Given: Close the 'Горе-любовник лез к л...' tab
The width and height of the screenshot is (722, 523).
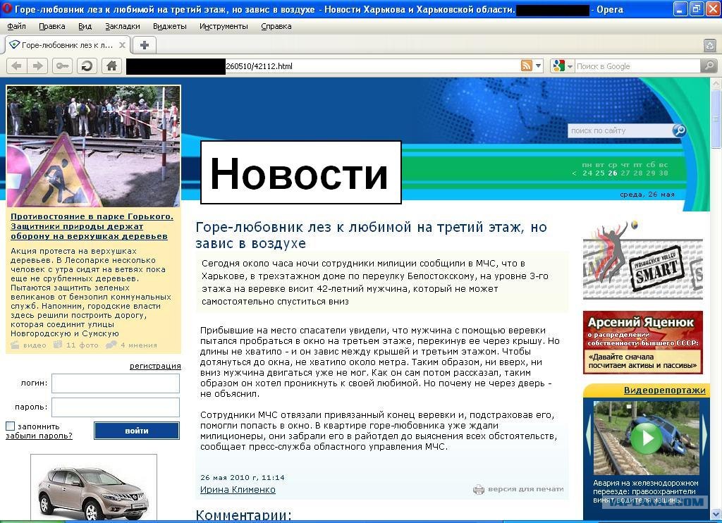Looking at the screenshot, I should (x=122, y=45).
